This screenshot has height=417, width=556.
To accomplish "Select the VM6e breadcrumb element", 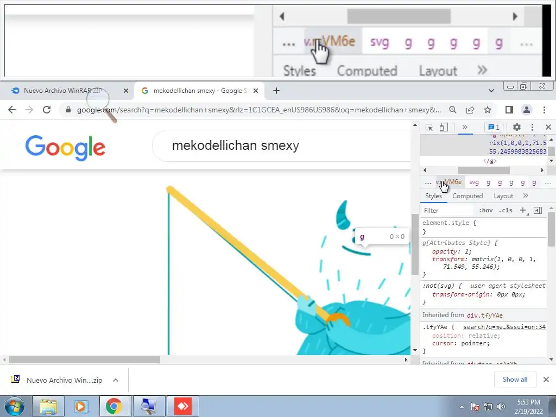I will tap(449, 182).
